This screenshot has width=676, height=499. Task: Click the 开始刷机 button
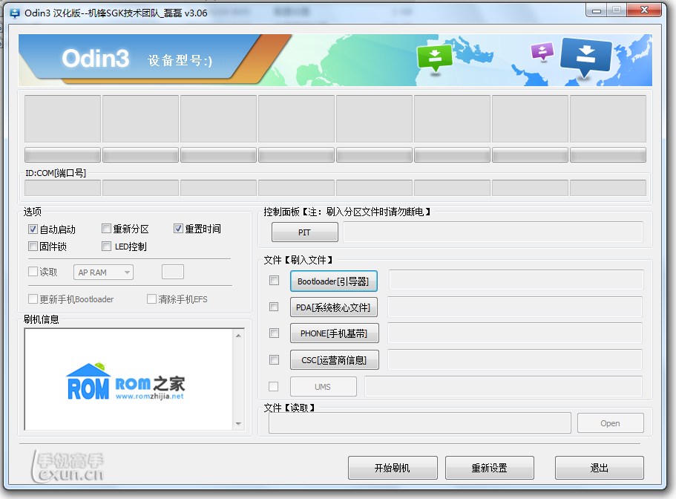(x=393, y=468)
